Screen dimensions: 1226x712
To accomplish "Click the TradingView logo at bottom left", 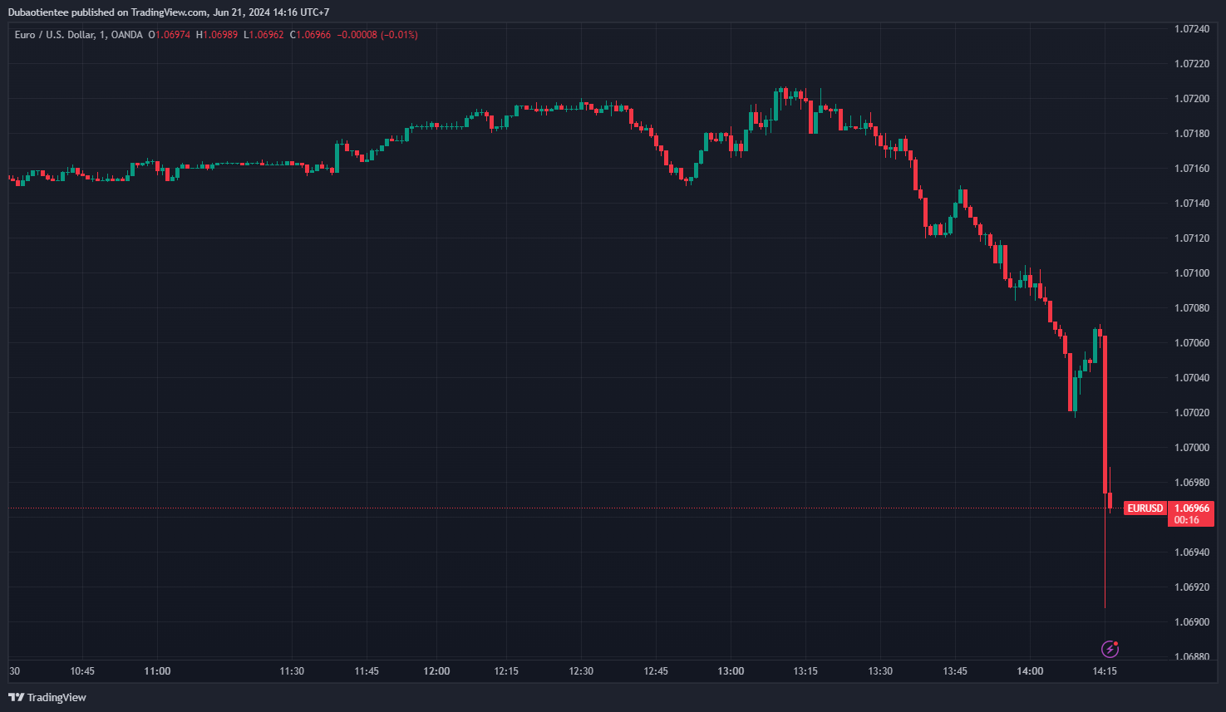I will click(47, 697).
